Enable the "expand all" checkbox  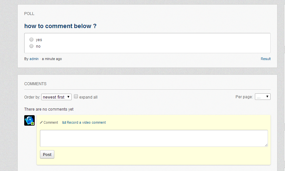tap(76, 97)
